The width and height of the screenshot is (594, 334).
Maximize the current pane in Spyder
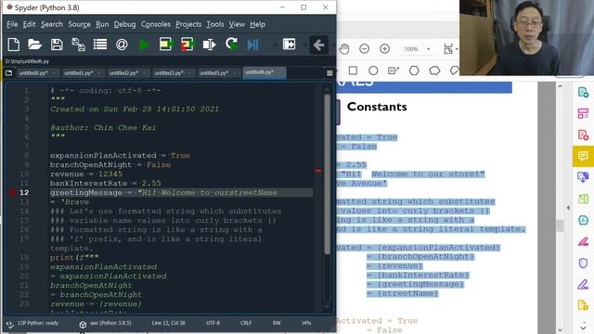click(289, 45)
